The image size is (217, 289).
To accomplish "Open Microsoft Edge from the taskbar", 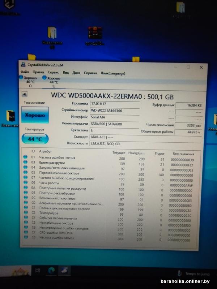I will [51, 271].
